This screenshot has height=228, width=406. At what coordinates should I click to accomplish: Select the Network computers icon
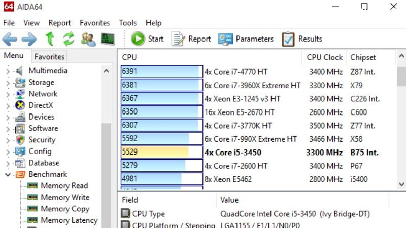click(20, 94)
